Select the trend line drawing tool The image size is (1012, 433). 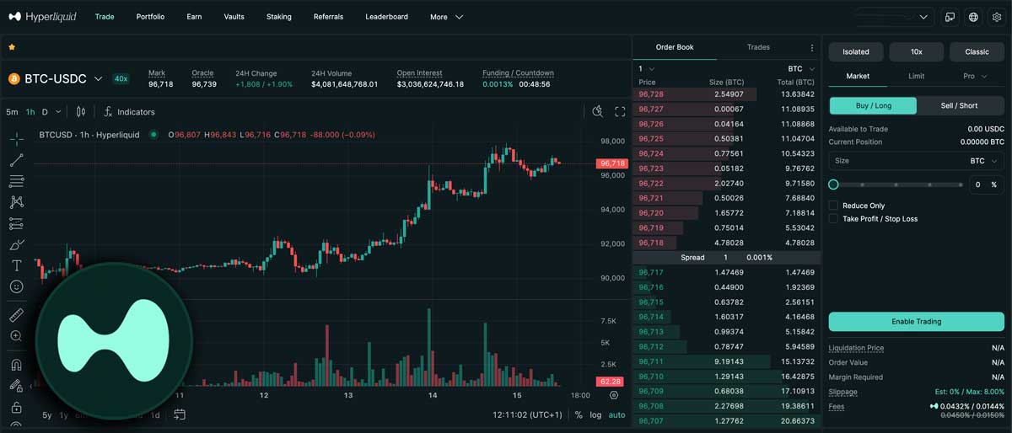pos(16,160)
